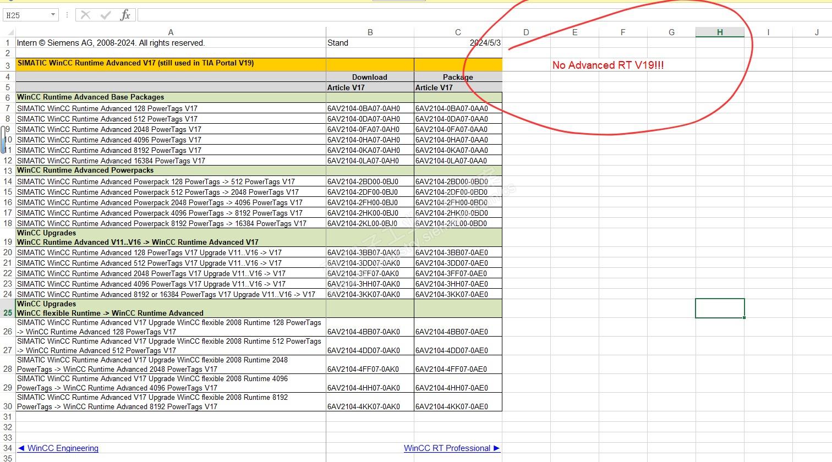Select column B by its header
Image resolution: width=832 pixels, height=462 pixels.
(370, 32)
